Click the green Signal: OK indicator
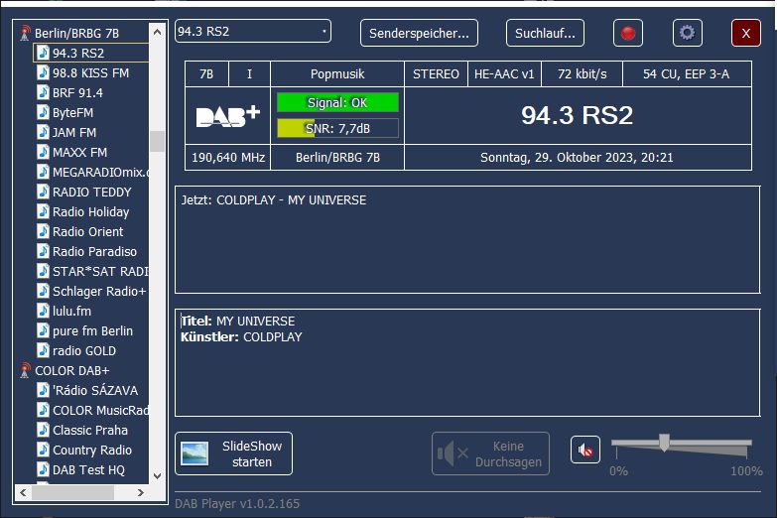 coord(337,102)
